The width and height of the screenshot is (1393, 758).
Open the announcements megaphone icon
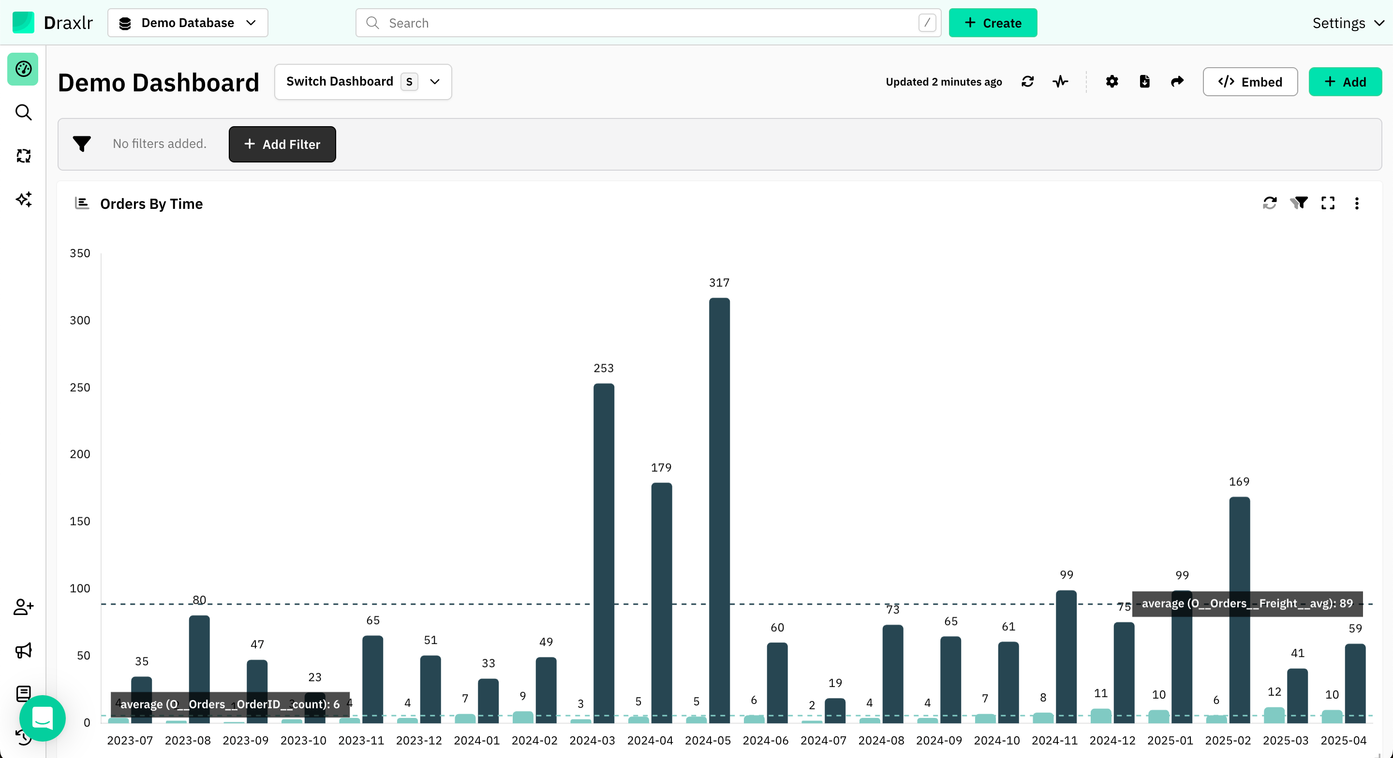click(x=23, y=650)
